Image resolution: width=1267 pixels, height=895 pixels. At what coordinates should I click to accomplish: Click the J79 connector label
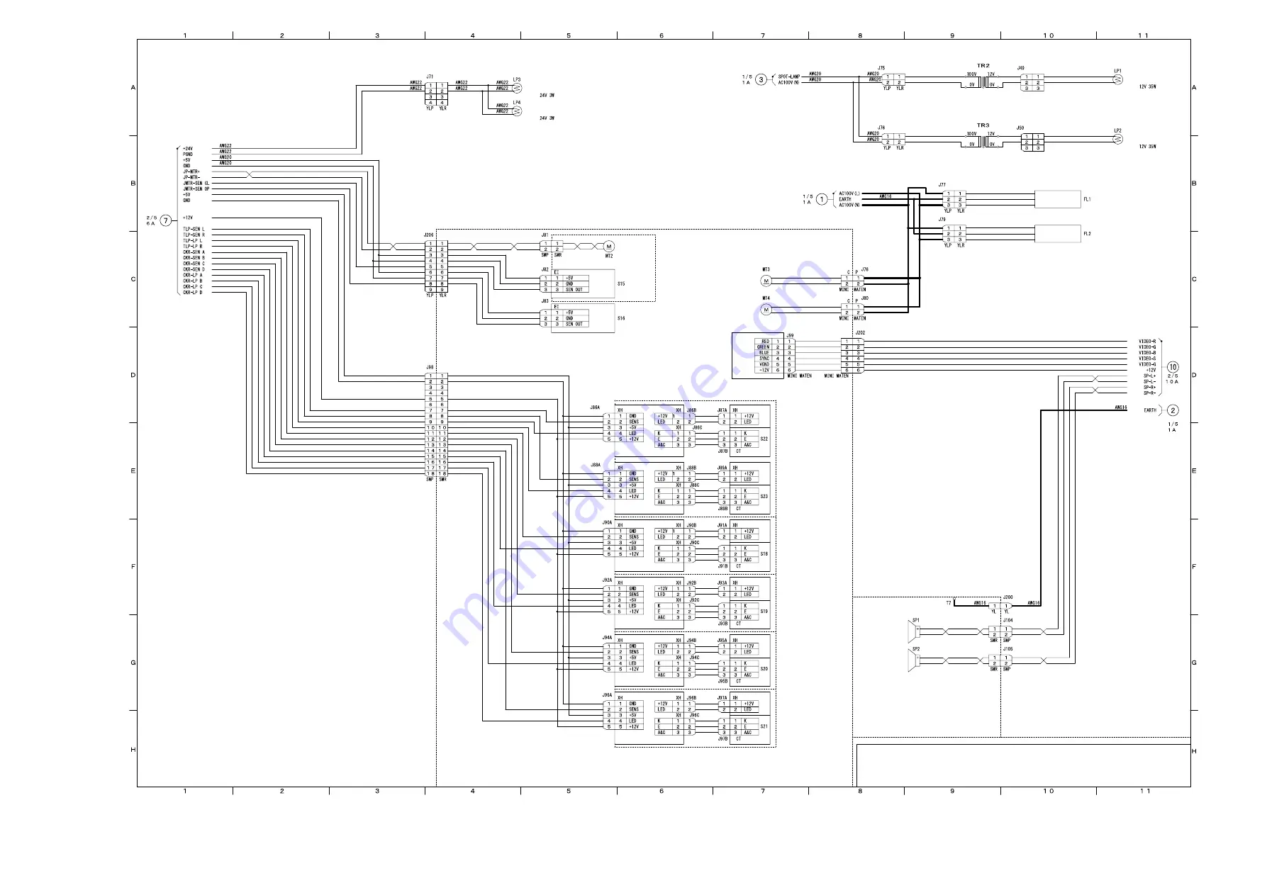click(x=942, y=220)
